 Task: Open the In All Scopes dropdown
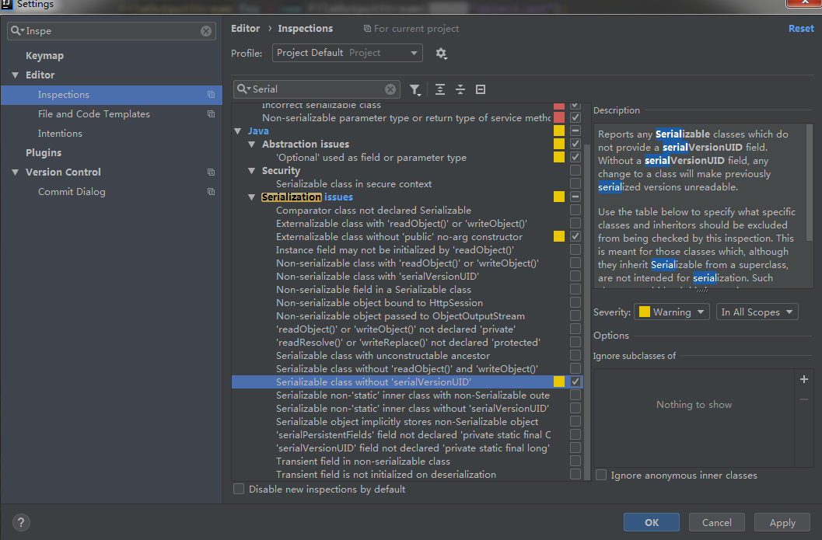757,312
